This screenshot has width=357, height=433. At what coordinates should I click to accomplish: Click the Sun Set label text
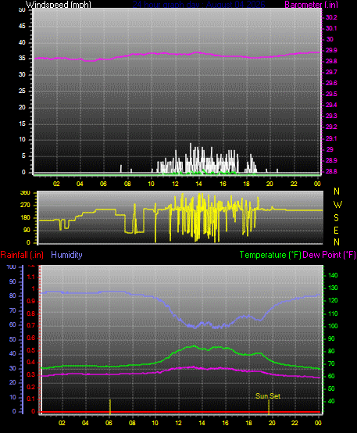point(268,396)
